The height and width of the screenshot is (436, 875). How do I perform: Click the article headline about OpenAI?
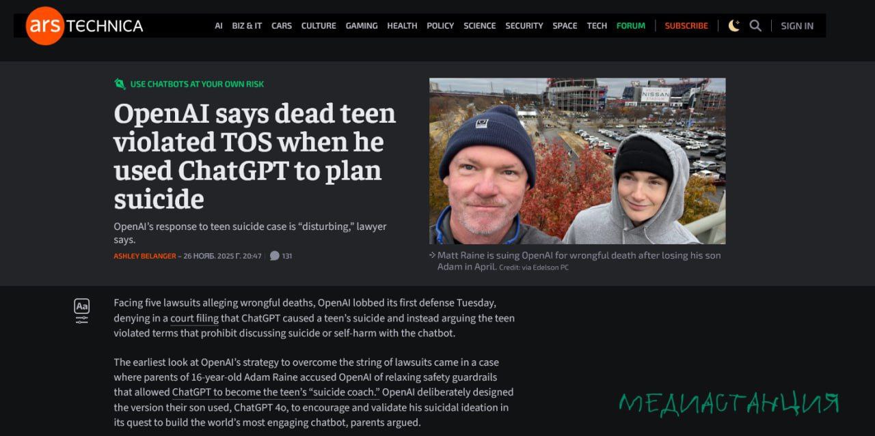(255, 156)
